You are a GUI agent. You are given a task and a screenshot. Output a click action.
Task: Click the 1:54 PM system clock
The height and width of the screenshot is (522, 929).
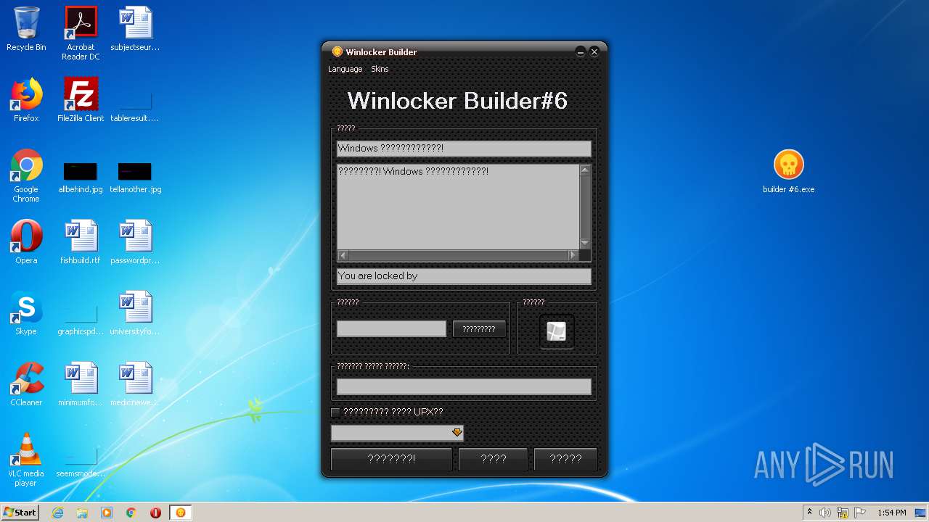tap(892, 513)
